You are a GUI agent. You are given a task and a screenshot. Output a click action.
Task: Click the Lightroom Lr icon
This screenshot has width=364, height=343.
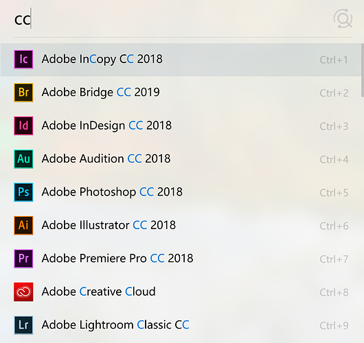pyautogui.click(x=23, y=325)
